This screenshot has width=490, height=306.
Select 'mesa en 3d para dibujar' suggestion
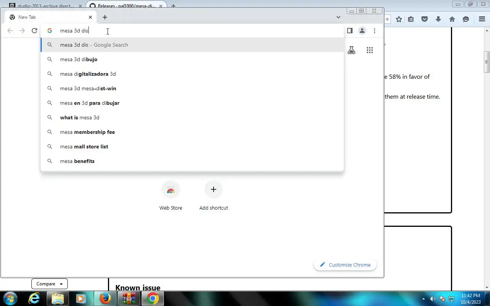192,103
